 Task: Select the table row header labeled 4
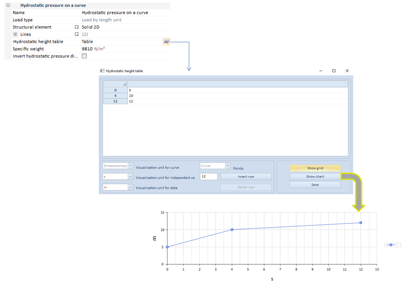click(x=115, y=96)
